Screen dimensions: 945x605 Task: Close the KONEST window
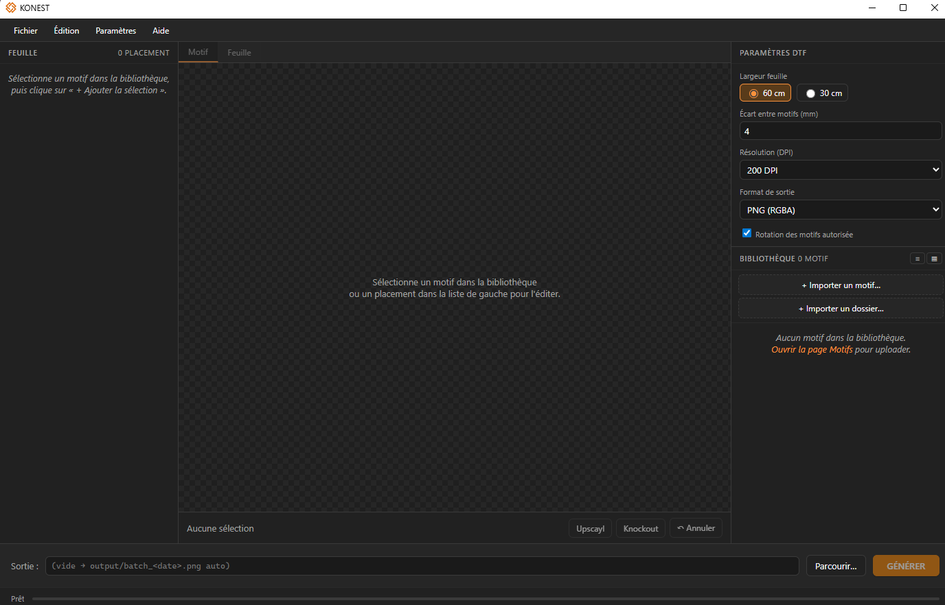(x=934, y=8)
